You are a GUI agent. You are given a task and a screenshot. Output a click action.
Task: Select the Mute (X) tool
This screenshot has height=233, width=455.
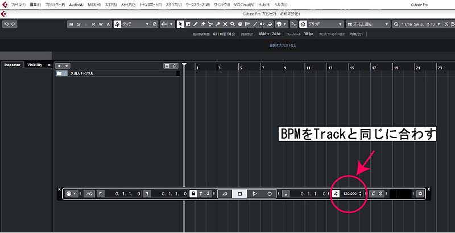(225, 24)
